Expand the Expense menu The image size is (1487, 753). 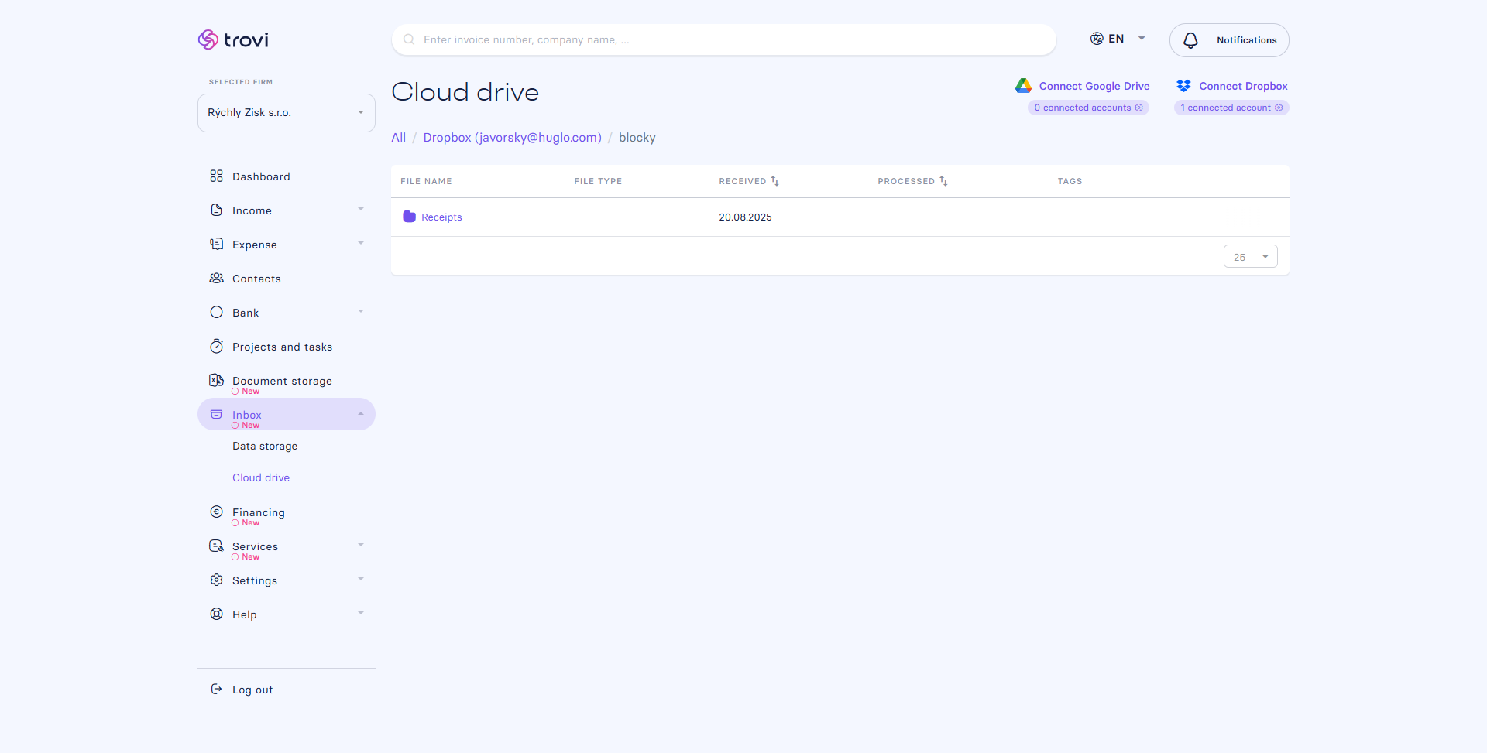tap(361, 244)
